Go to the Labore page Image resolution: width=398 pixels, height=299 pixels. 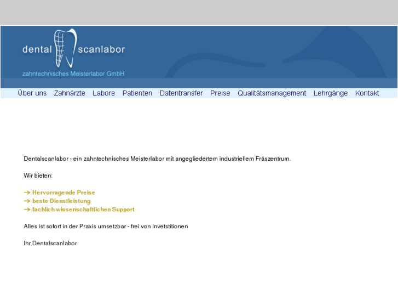click(104, 93)
